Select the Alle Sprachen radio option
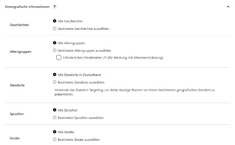 tap(55, 110)
